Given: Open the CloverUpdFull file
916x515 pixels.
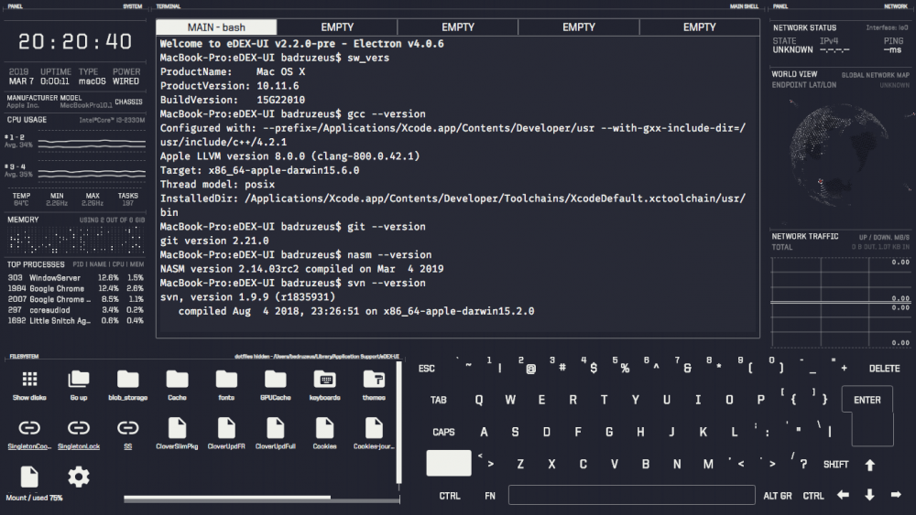Looking at the screenshot, I should tap(275, 428).
